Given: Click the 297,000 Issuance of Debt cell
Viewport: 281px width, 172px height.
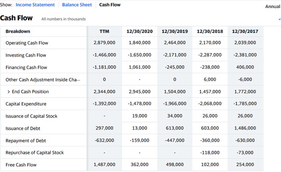Looking at the screenshot, I should coord(104,128).
